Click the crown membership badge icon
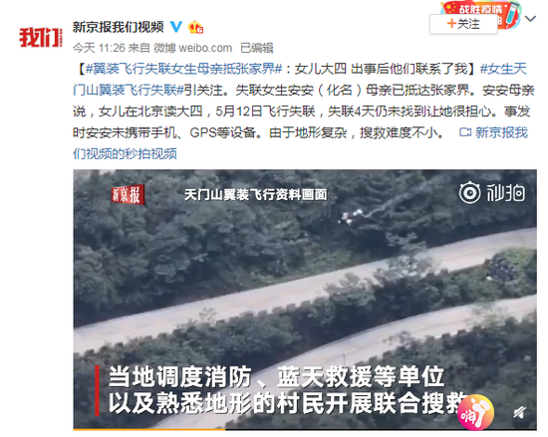The height and width of the screenshot is (437, 548). pyautogui.click(x=195, y=27)
